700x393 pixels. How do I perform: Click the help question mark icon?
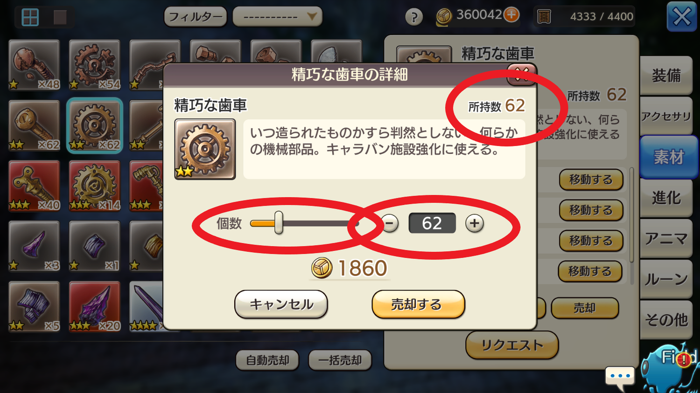(414, 17)
